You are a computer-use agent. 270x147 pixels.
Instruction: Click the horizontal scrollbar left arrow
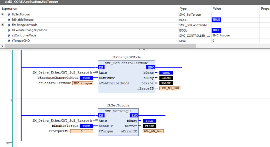coord(2,46)
